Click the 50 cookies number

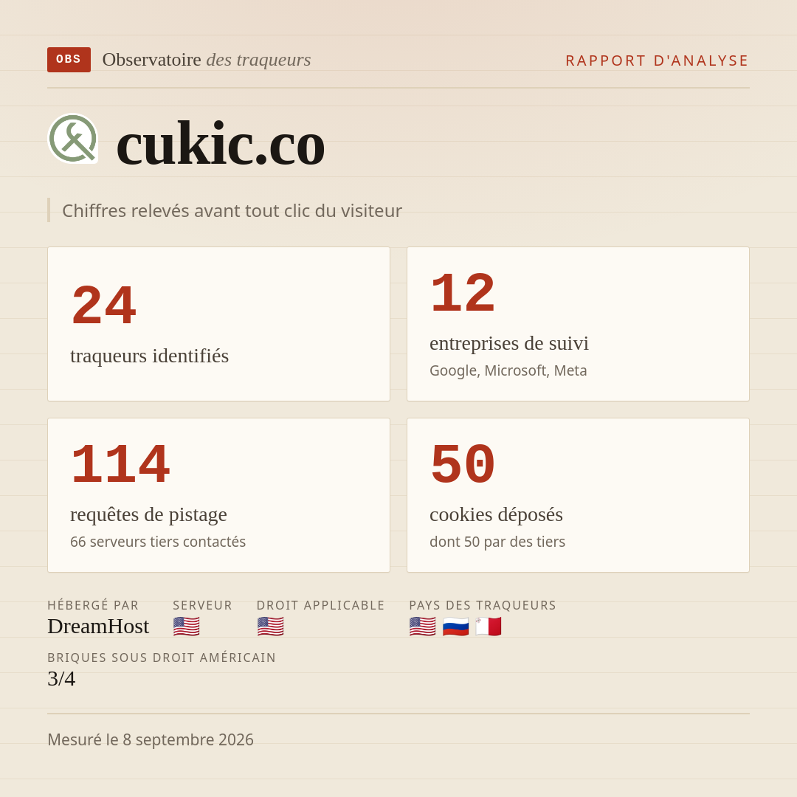click(x=463, y=465)
